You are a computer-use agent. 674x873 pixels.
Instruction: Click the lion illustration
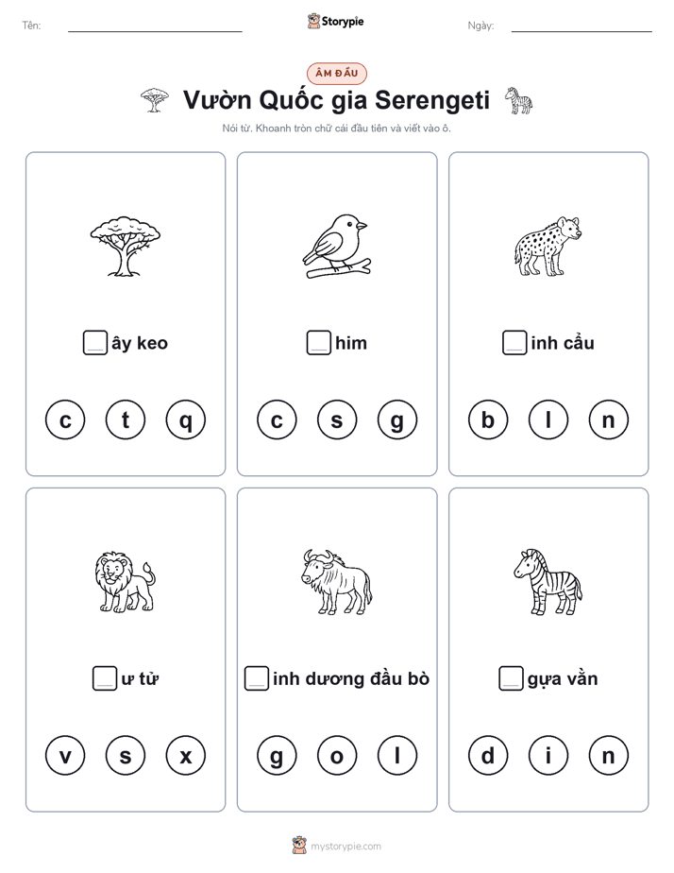pyautogui.click(x=125, y=582)
